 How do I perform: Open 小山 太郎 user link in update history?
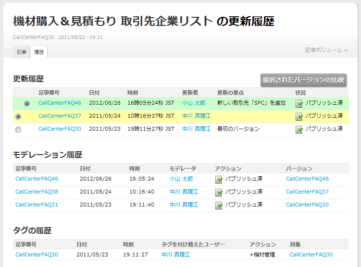(x=194, y=103)
